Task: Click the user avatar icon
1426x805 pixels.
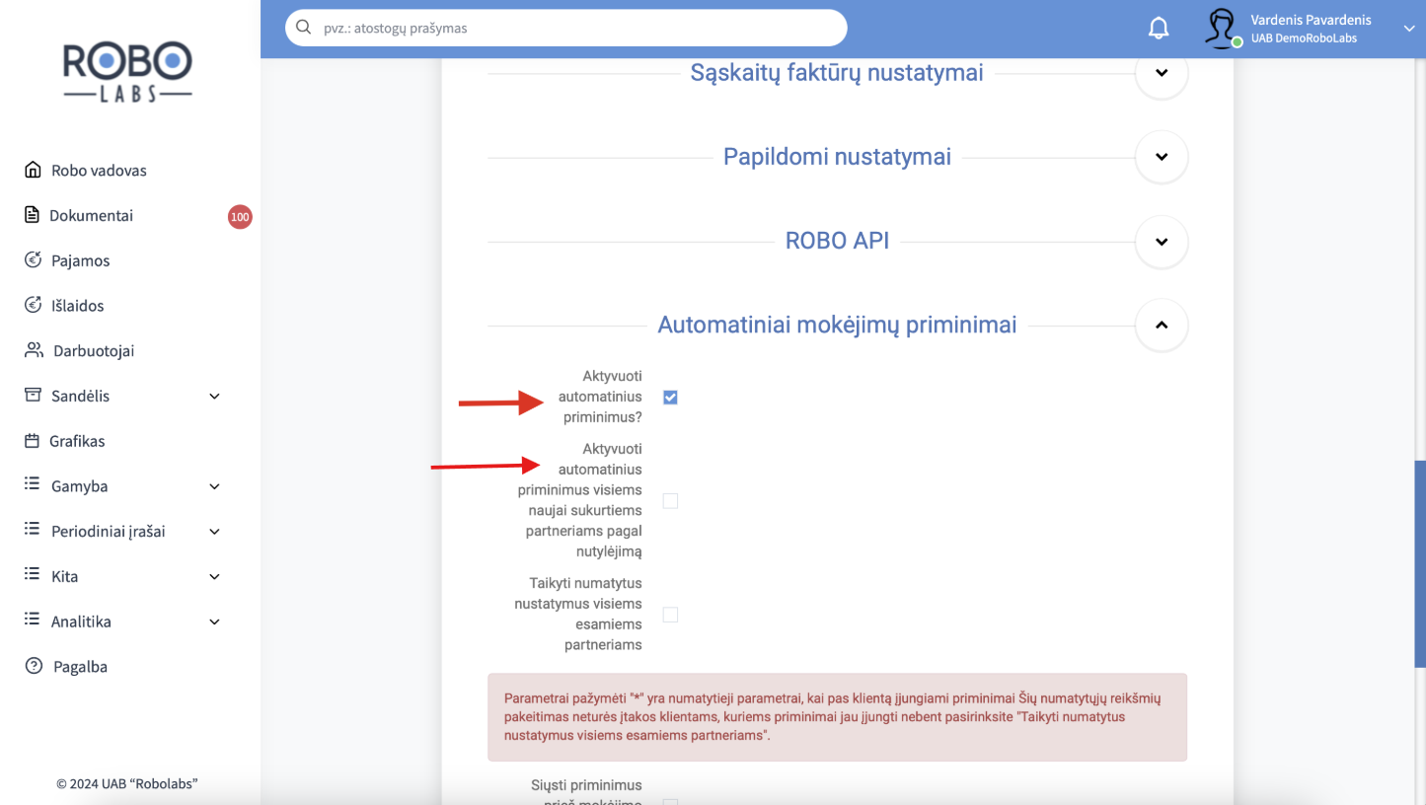Action: pos(1222,29)
